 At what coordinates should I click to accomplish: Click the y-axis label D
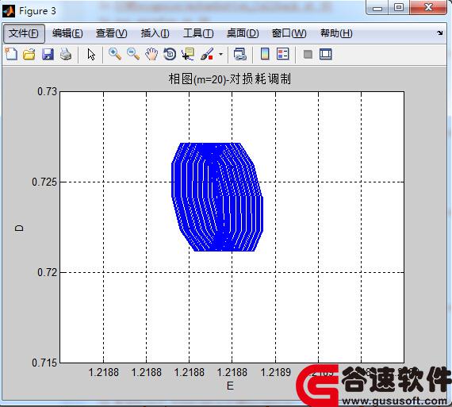19,228
